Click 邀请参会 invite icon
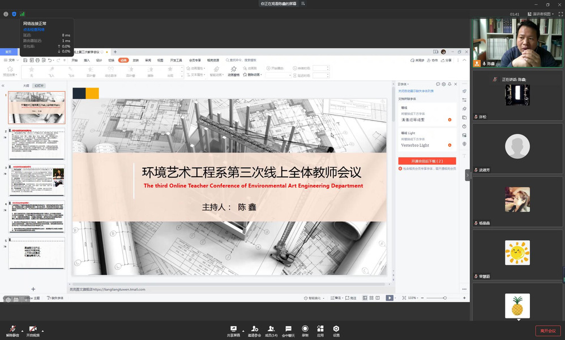This screenshot has width=565, height=340. pyautogui.click(x=254, y=329)
